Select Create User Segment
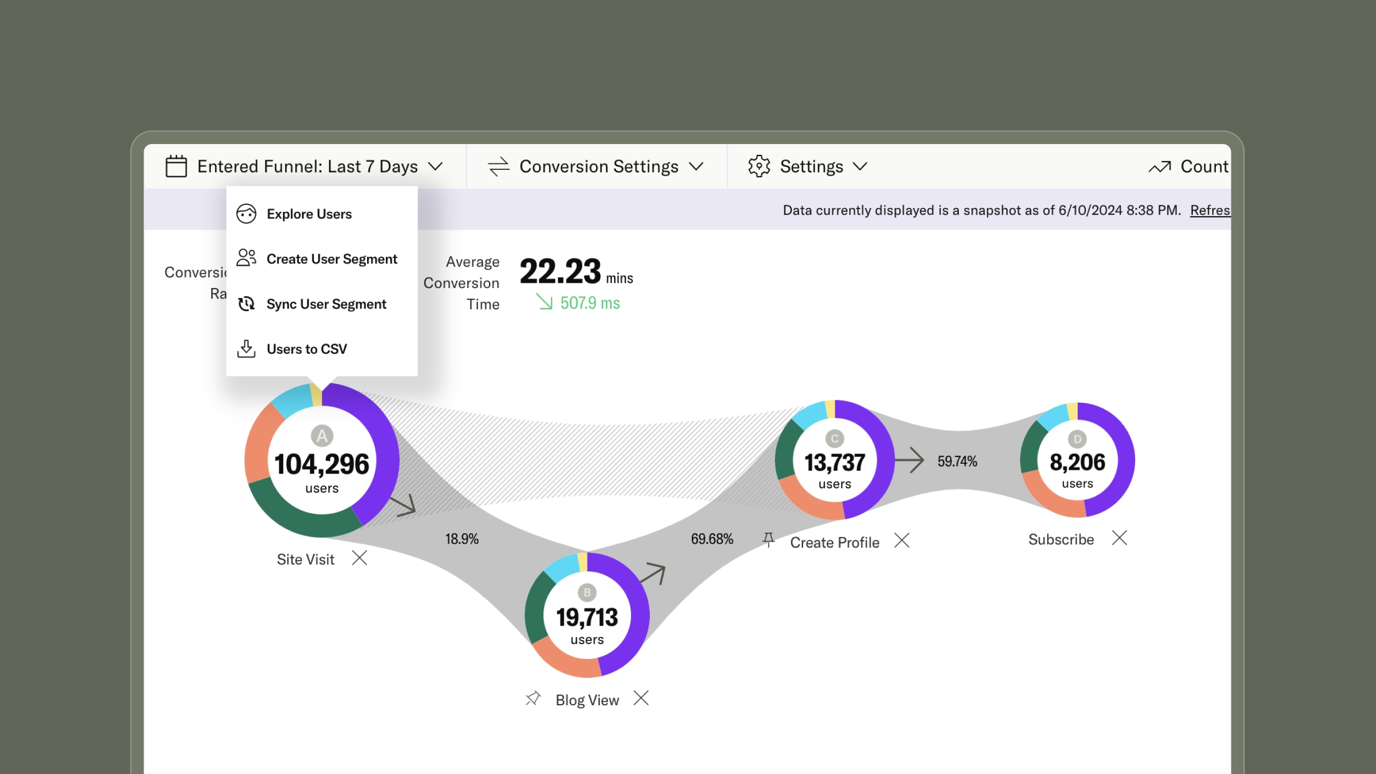Screen dimensions: 1376x774 332,259
